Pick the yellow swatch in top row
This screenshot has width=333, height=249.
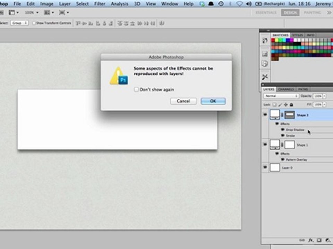[277, 40]
